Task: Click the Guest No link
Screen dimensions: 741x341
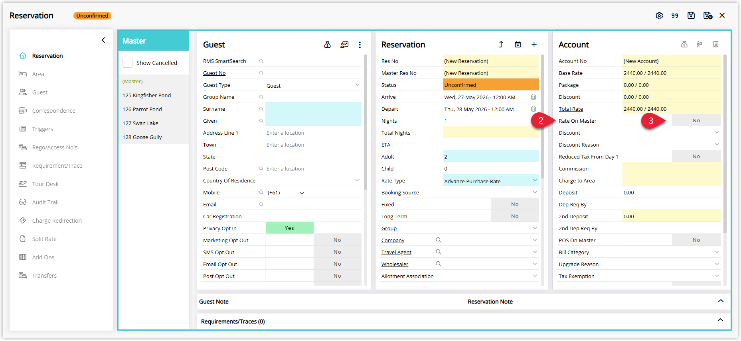Action: pyautogui.click(x=214, y=73)
